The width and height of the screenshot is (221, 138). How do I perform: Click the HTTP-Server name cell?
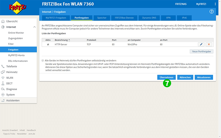[x=61, y=44]
